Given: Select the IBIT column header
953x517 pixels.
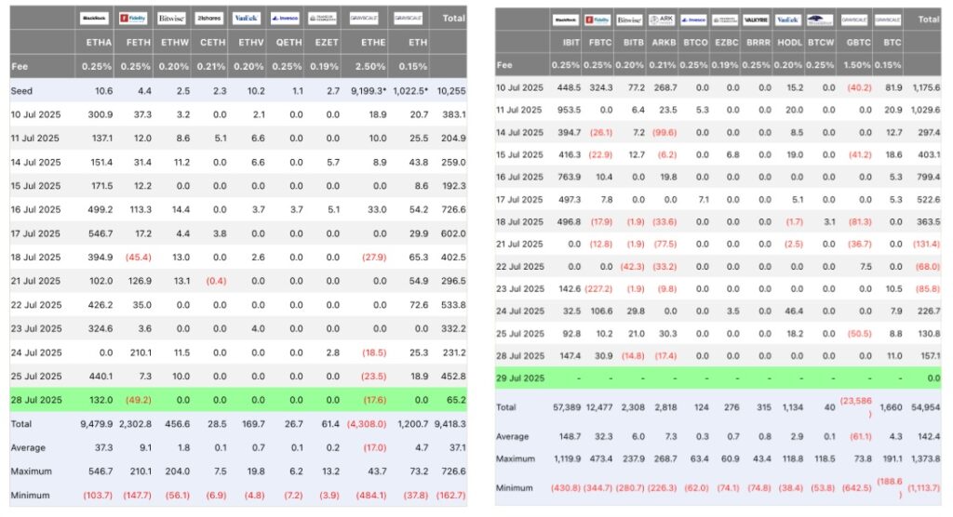Looking at the screenshot, I should [x=570, y=43].
